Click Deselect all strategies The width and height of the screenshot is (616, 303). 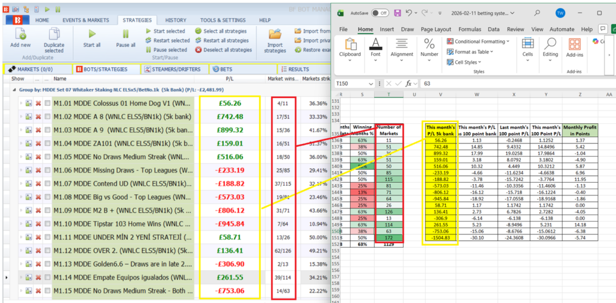[223, 50]
